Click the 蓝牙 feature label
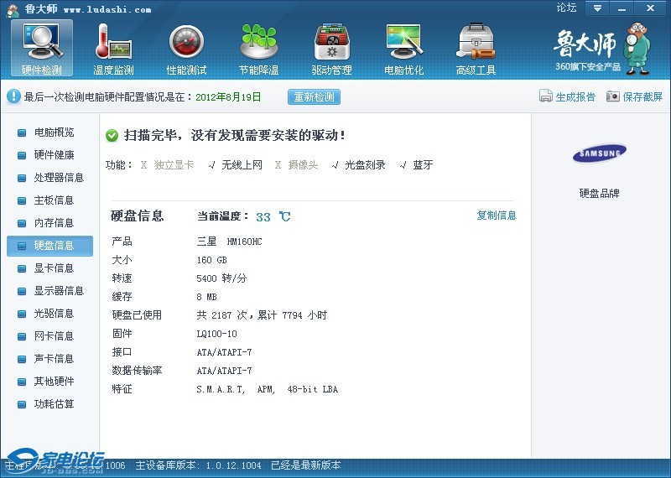This screenshot has height=478, width=671. (423, 164)
